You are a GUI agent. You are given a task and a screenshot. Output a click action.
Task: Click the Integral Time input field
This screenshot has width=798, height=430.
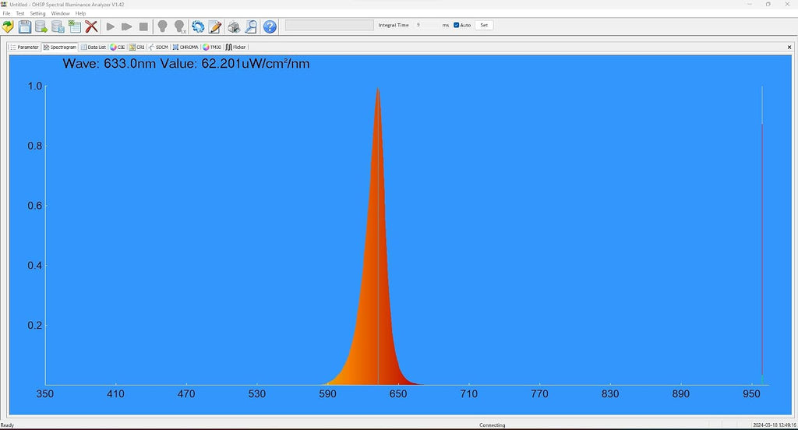(x=426, y=25)
